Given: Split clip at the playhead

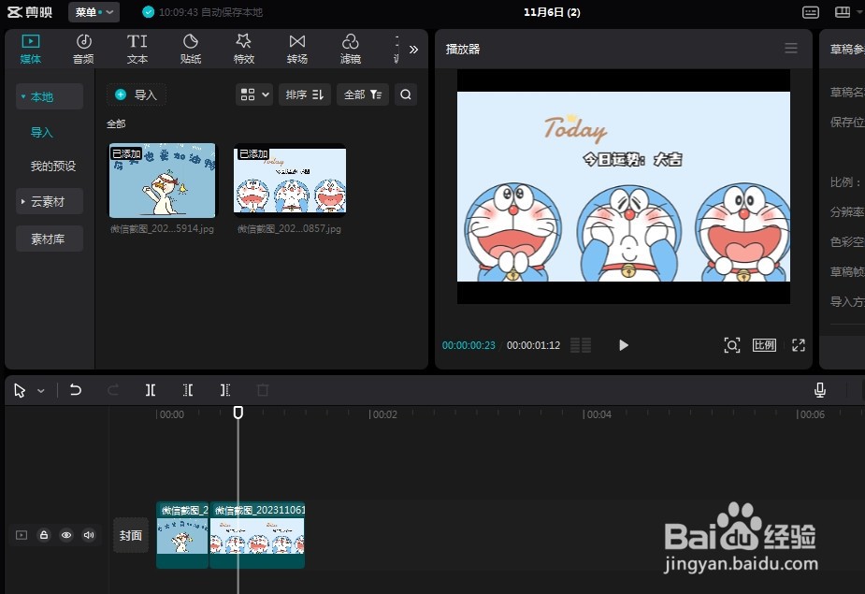Looking at the screenshot, I should click(x=150, y=390).
